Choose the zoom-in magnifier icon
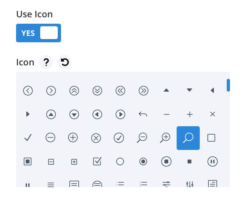 [165, 138]
